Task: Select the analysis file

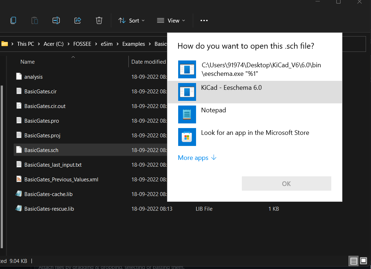Action: [33, 77]
